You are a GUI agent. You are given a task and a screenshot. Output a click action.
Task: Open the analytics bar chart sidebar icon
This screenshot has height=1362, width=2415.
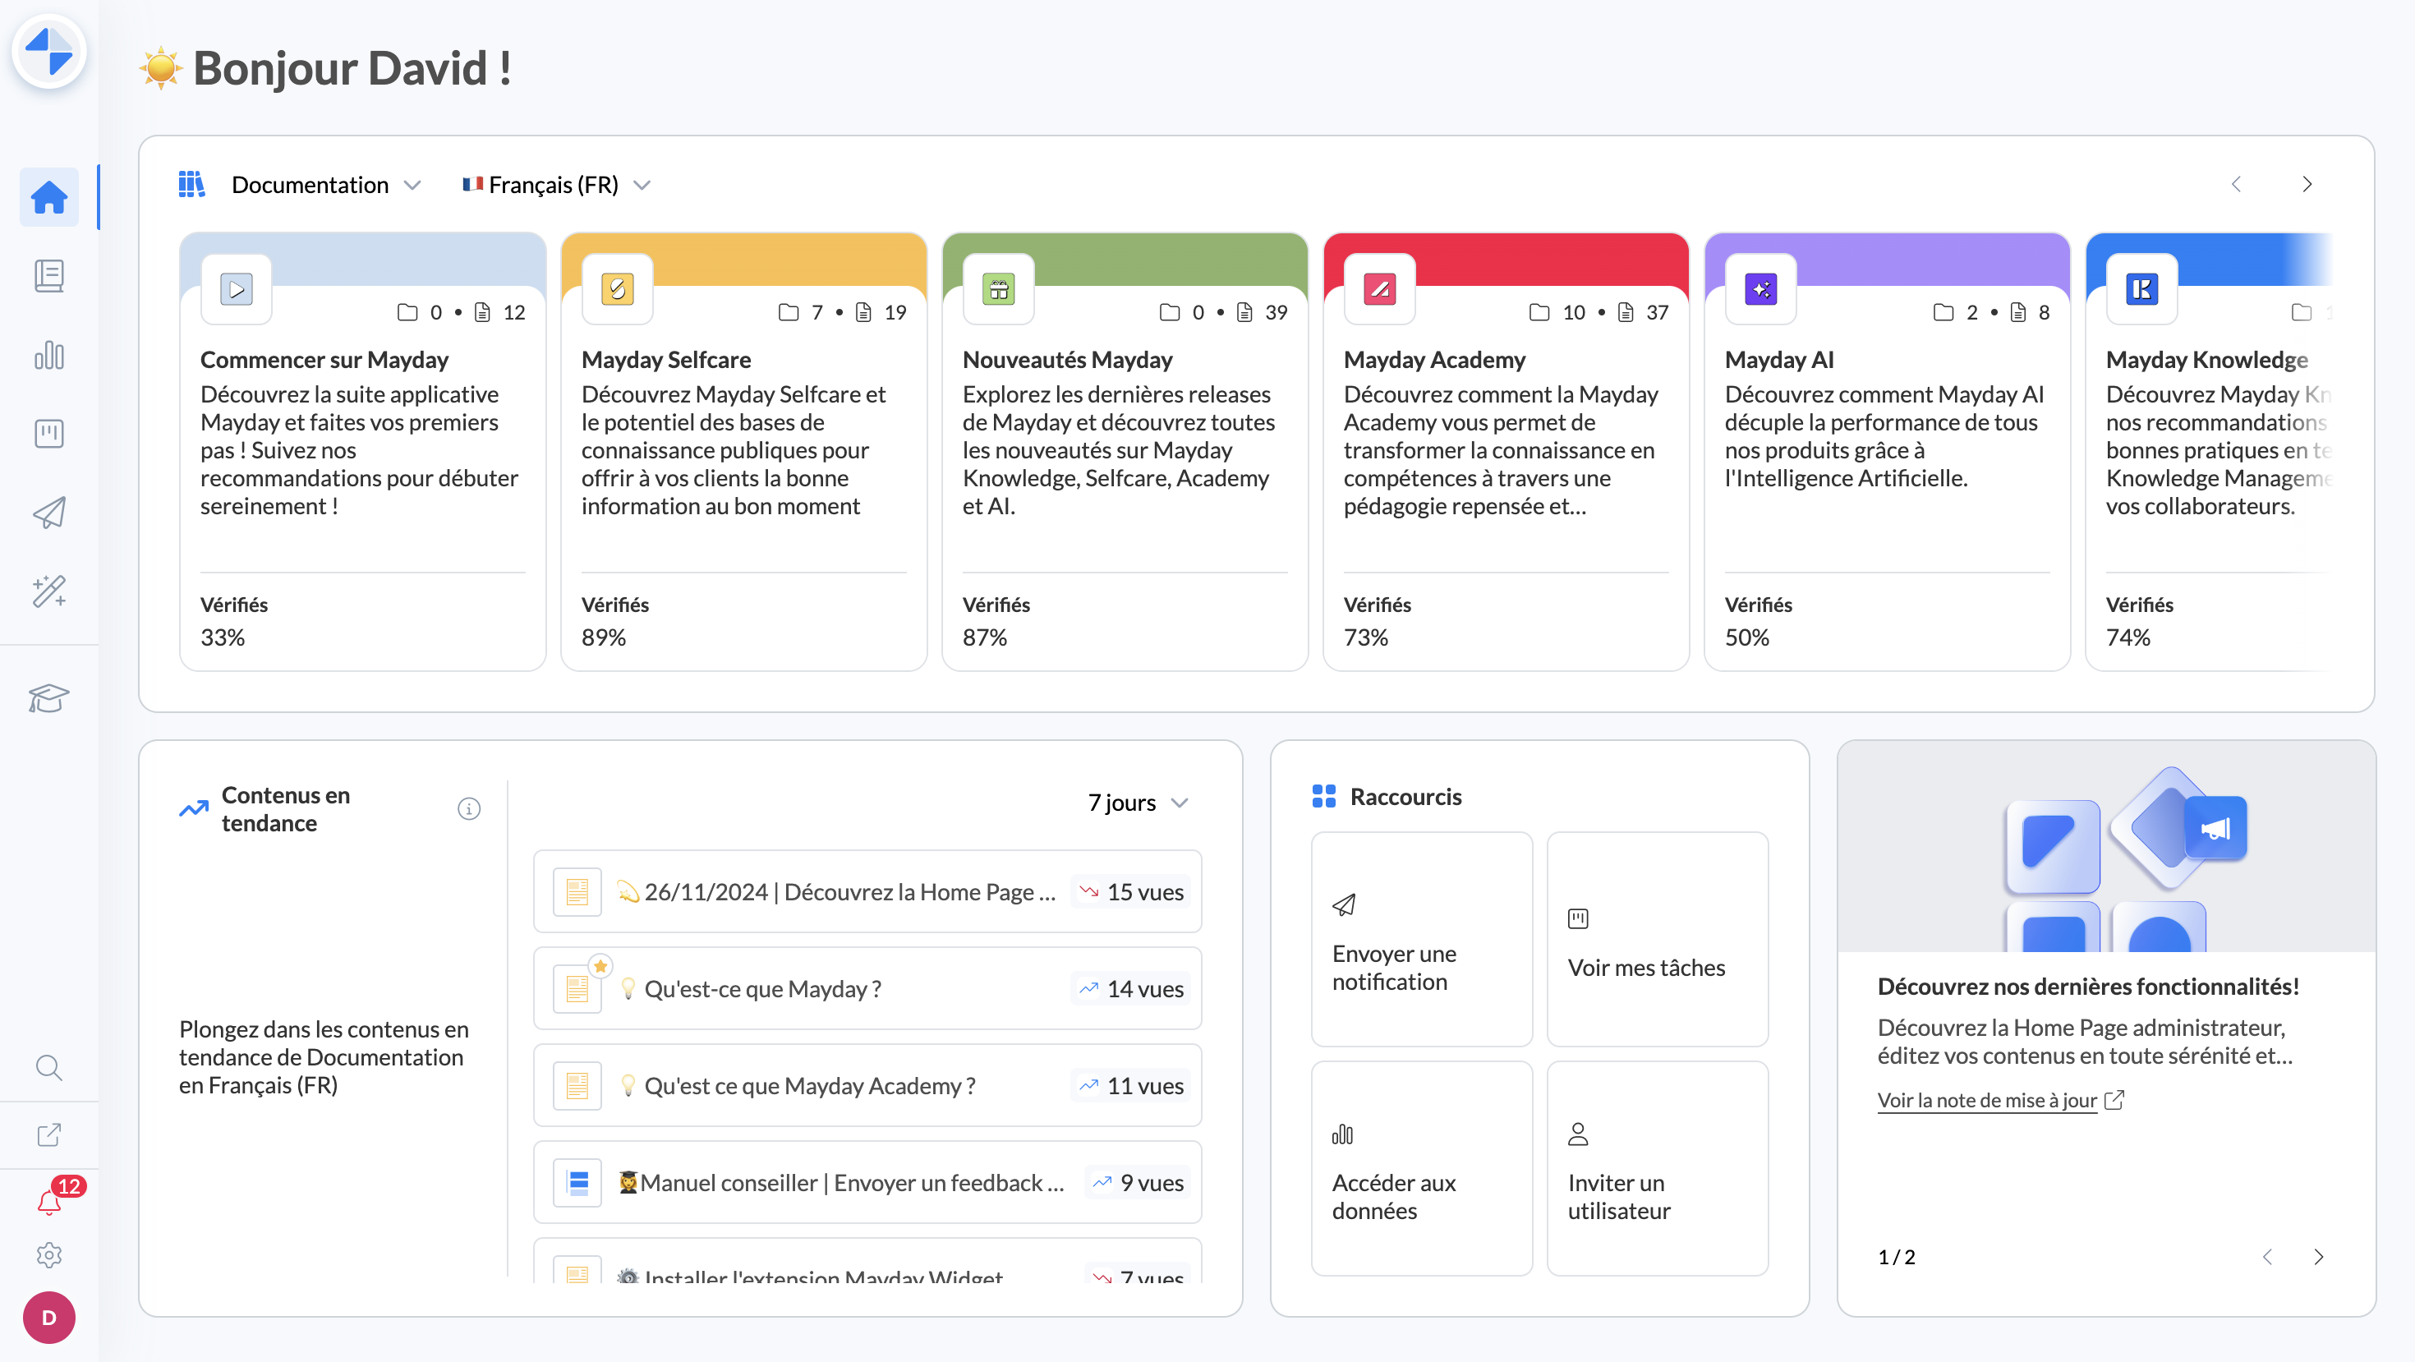pyautogui.click(x=48, y=355)
